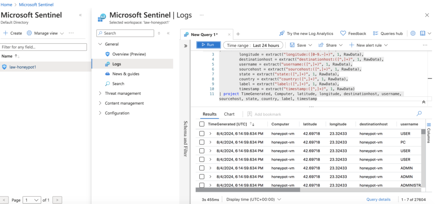Click the horizontal results scrollbar
436x204 pixels.
(x=248, y=190)
